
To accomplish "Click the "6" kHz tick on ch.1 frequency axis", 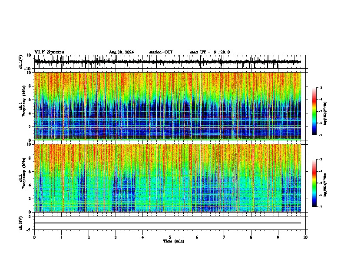I will tap(30, 100).
